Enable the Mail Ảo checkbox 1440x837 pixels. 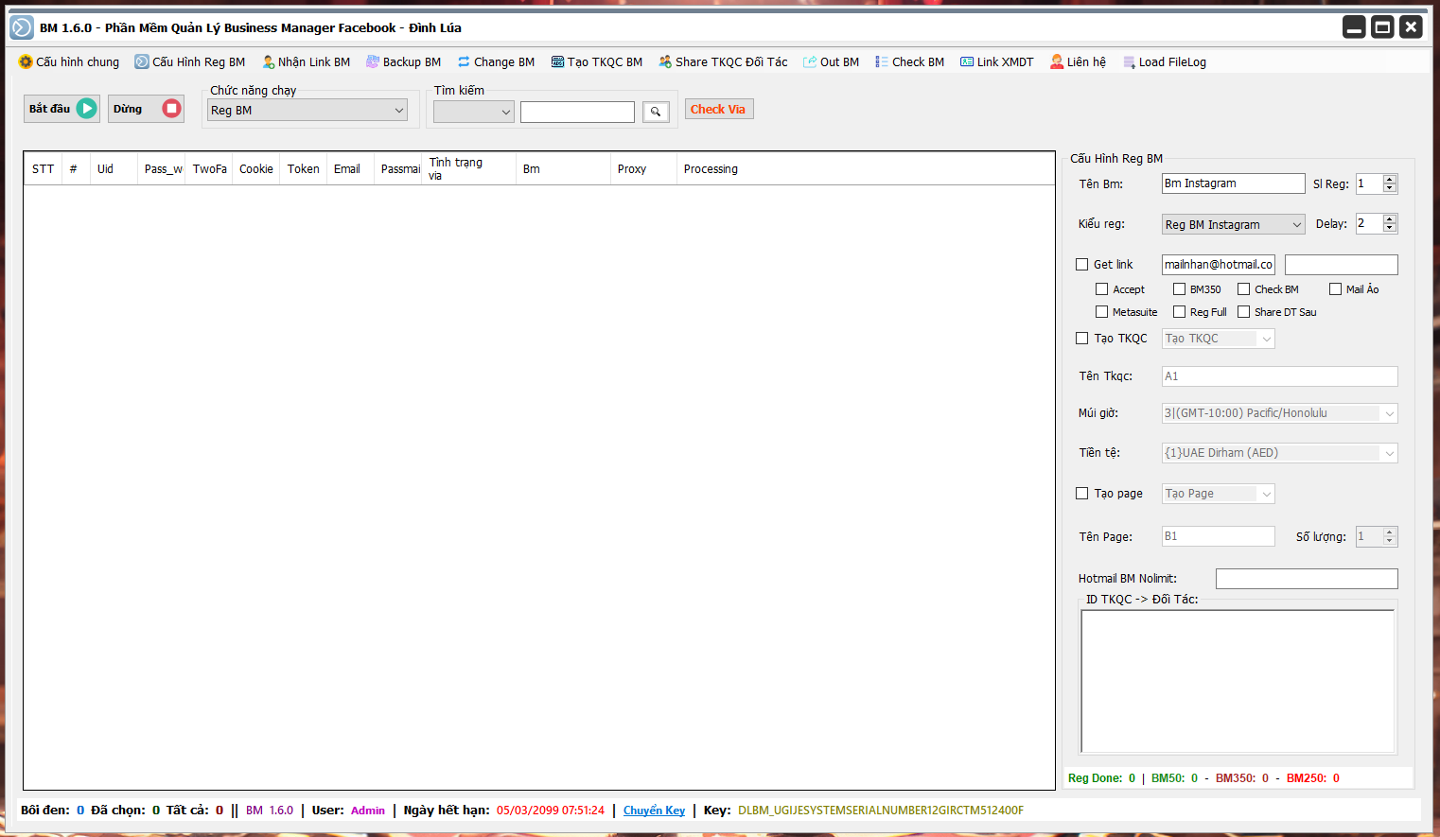pyautogui.click(x=1335, y=289)
